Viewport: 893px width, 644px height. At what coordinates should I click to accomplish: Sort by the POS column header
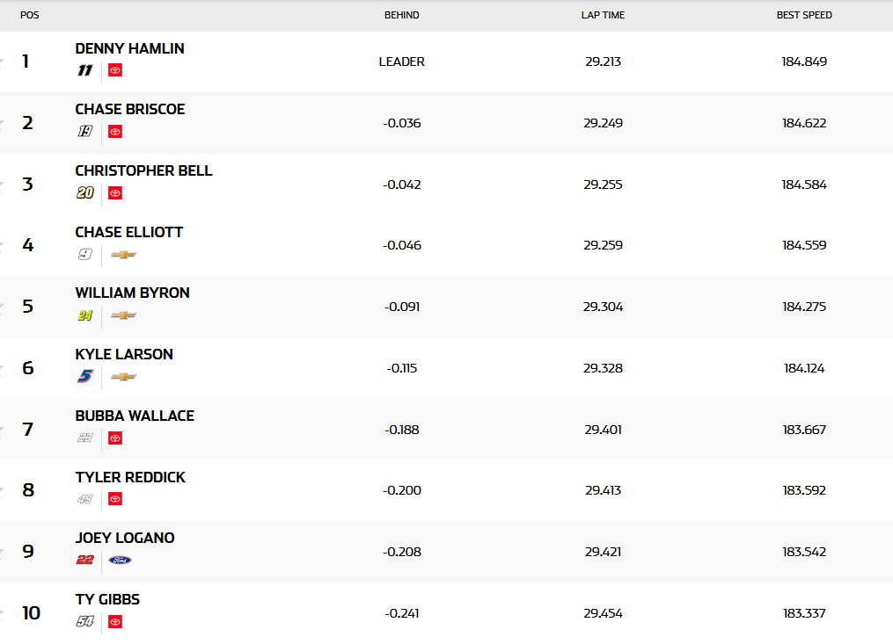pos(30,15)
